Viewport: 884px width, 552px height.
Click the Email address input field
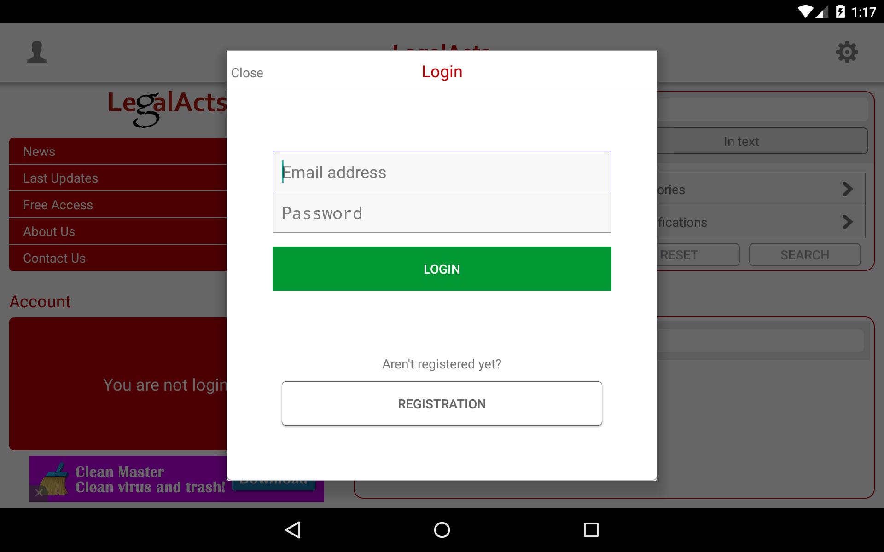[x=442, y=171]
